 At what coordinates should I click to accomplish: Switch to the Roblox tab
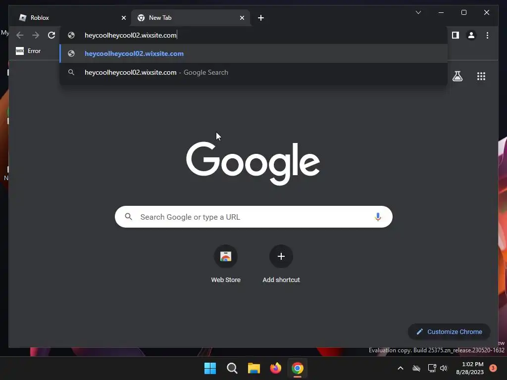(73, 18)
